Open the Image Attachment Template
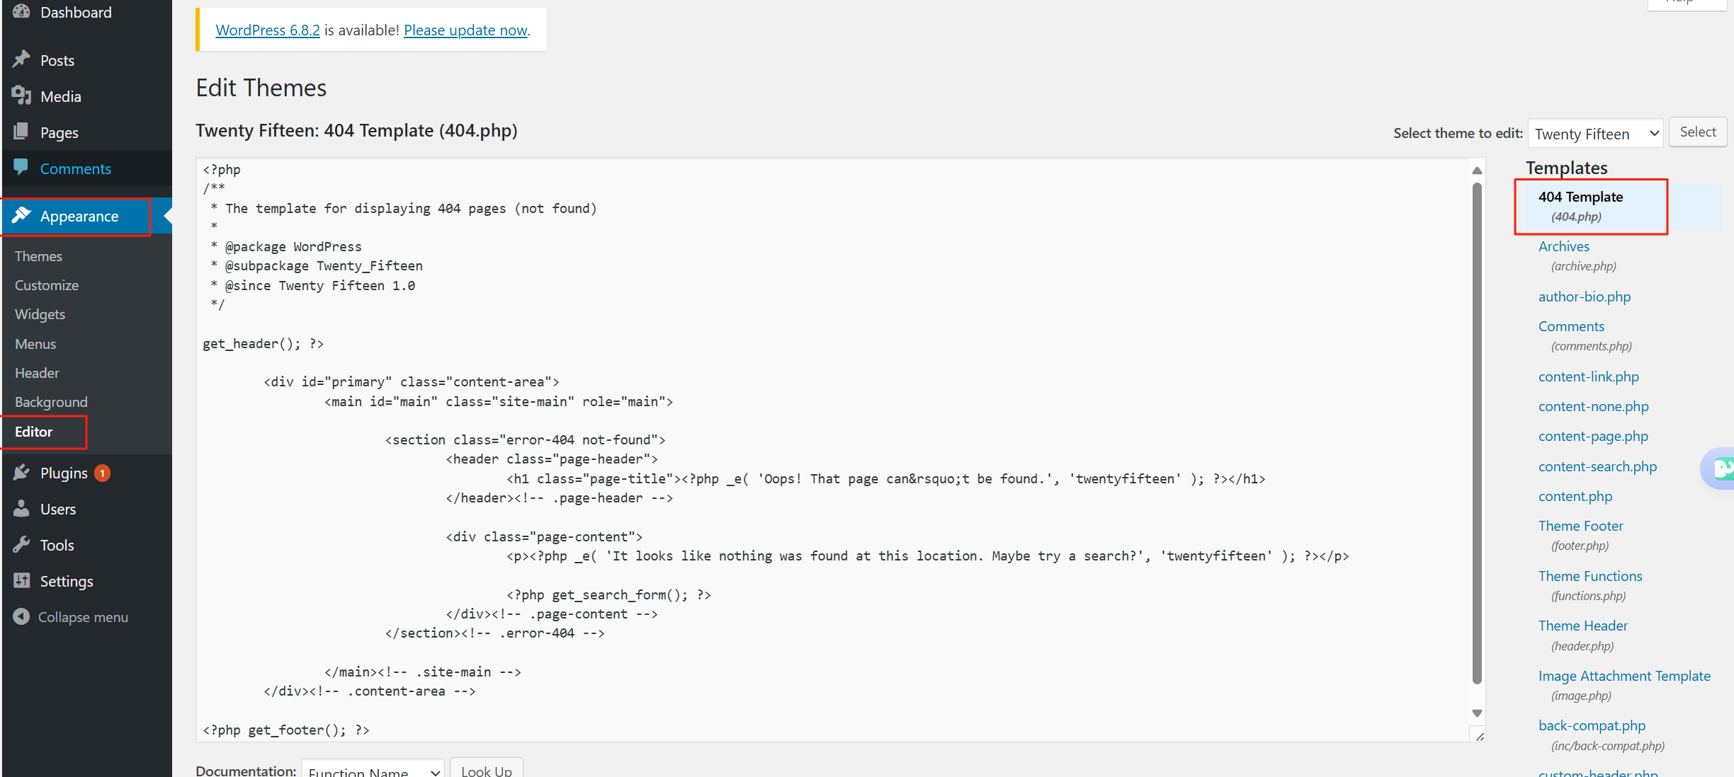 tap(1624, 676)
